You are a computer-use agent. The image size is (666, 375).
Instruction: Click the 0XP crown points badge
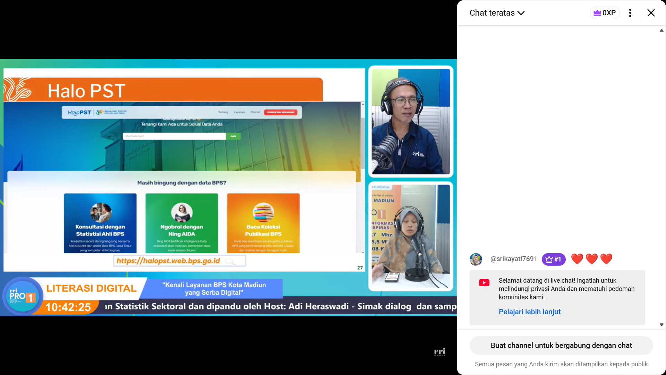(605, 13)
